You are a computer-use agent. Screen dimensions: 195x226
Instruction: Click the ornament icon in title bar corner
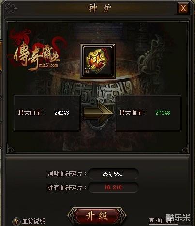coord(11,8)
